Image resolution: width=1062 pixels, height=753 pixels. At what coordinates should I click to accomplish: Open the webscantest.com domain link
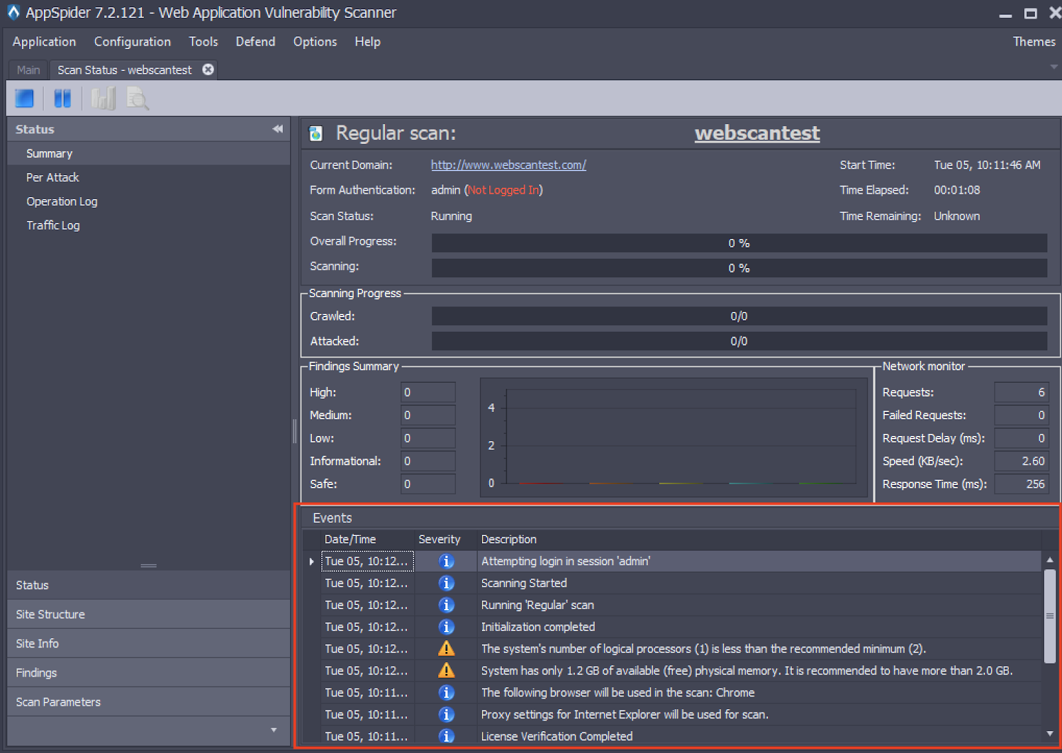508,165
